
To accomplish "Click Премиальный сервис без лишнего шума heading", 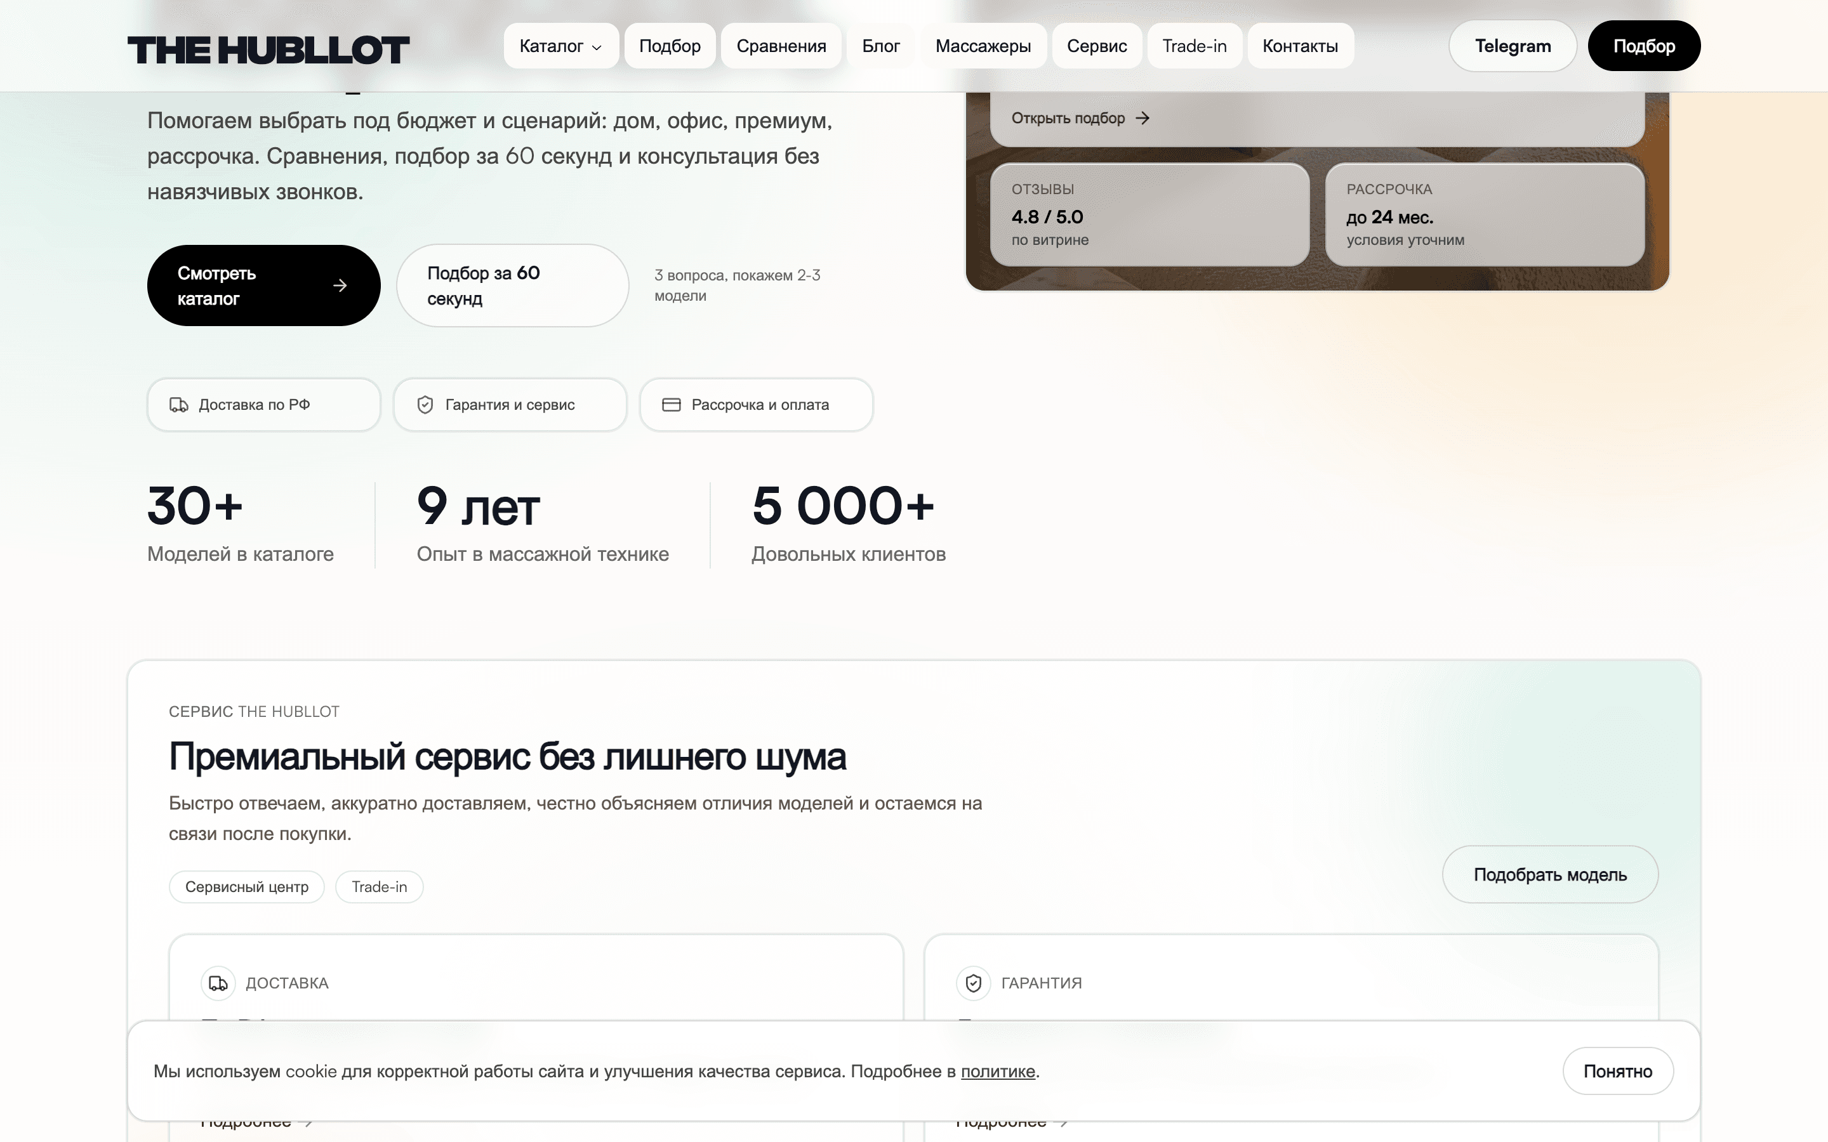I will 508,757.
